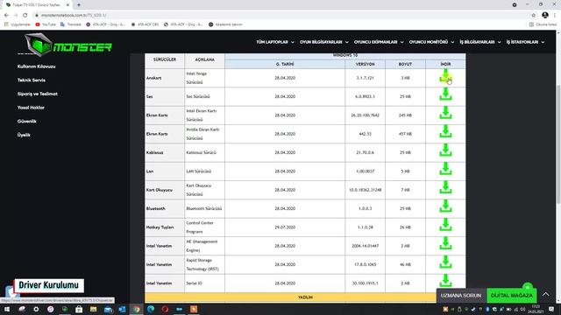Expand the Oyuncu Ekipmanları menu
Screen dimensions: 561x315
coord(379,42)
